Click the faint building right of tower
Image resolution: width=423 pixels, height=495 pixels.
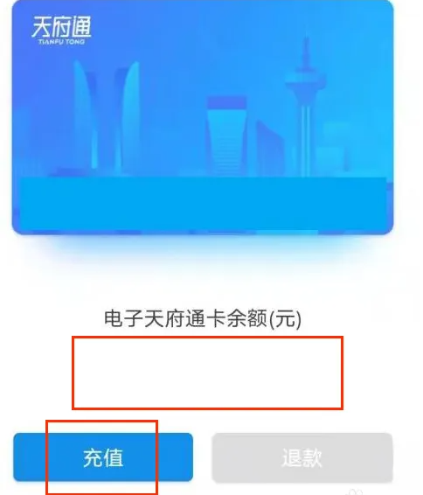(336, 149)
